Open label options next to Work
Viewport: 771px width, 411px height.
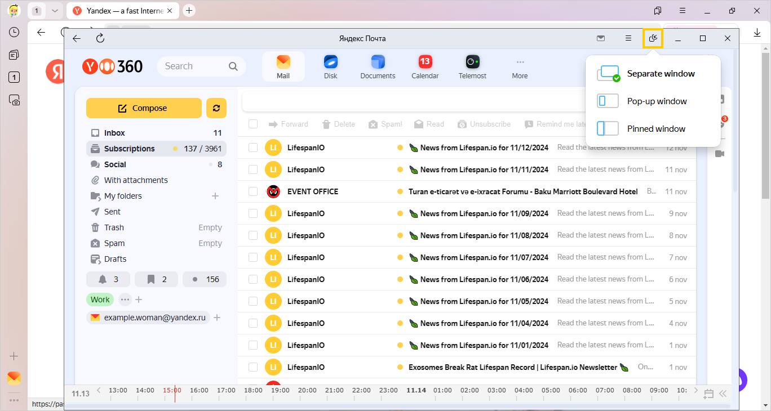pyautogui.click(x=125, y=300)
